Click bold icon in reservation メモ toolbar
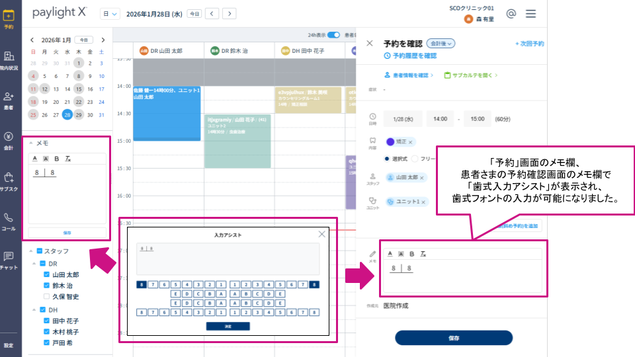Image resolution: width=635 pixels, height=357 pixels. (412, 254)
